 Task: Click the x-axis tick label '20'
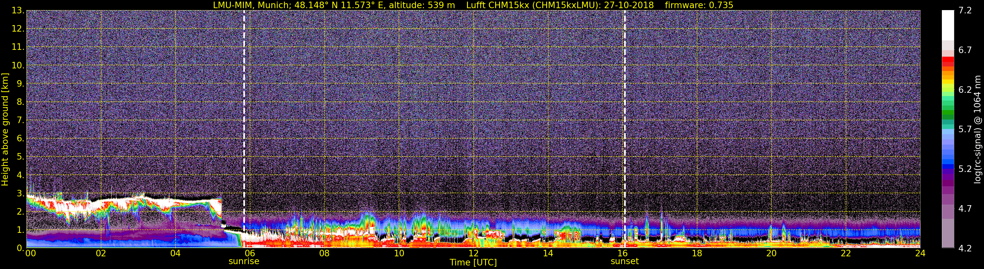[x=771, y=253]
